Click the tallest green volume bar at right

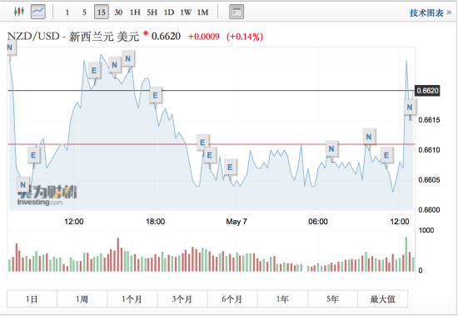[x=406, y=254]
